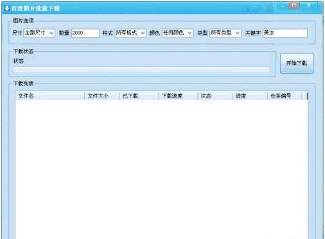Click the 关键字 label text
This screenshot has width=325, height=239.
tap(252, 33)
